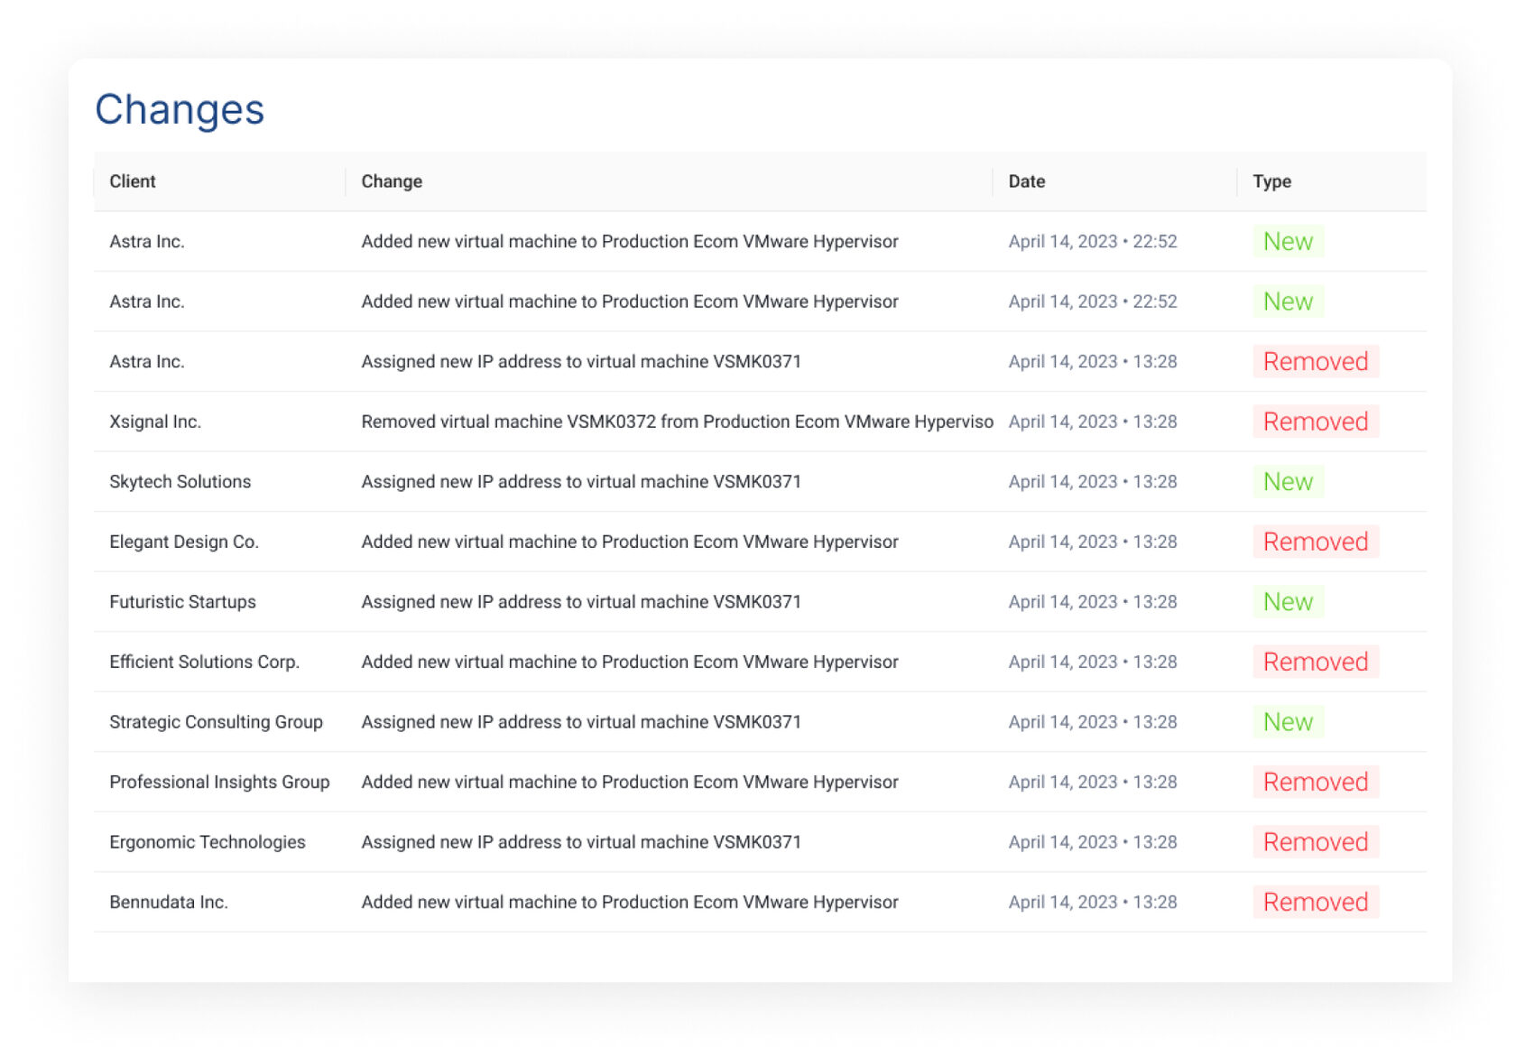Click New badge in Strategic Consulting Group row

pos(1288,722)
